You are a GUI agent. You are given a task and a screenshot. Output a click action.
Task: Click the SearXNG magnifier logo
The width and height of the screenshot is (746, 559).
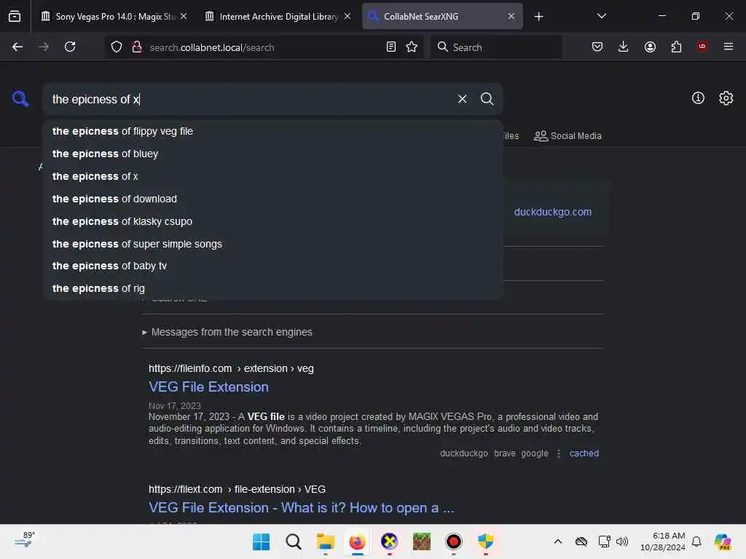click(20, 99)
